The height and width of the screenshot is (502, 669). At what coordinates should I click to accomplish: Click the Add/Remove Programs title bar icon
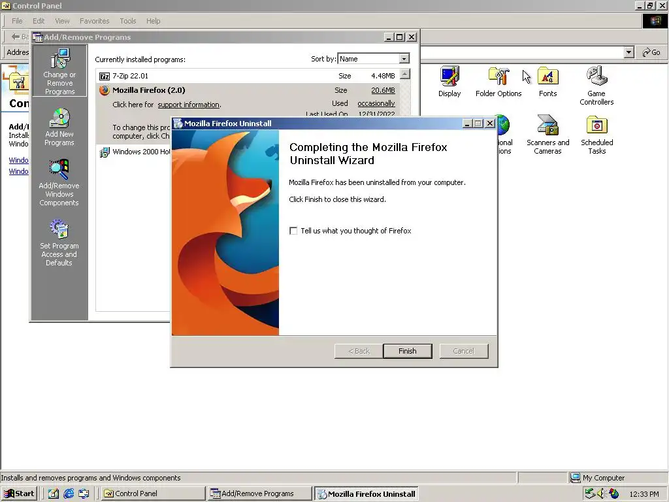[x=38, y=37]
